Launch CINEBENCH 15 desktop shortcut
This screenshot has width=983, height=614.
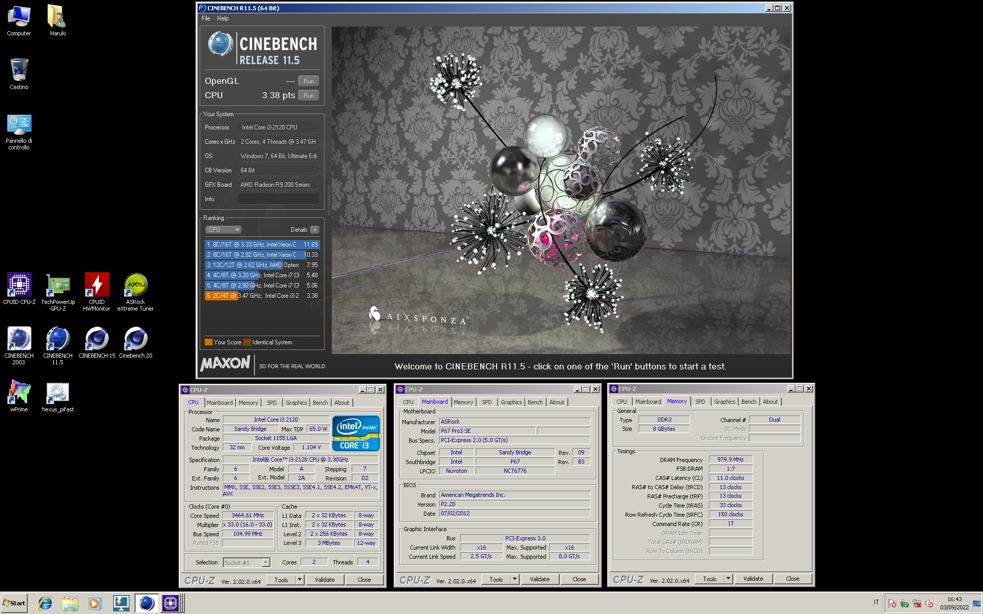(97, 343)
